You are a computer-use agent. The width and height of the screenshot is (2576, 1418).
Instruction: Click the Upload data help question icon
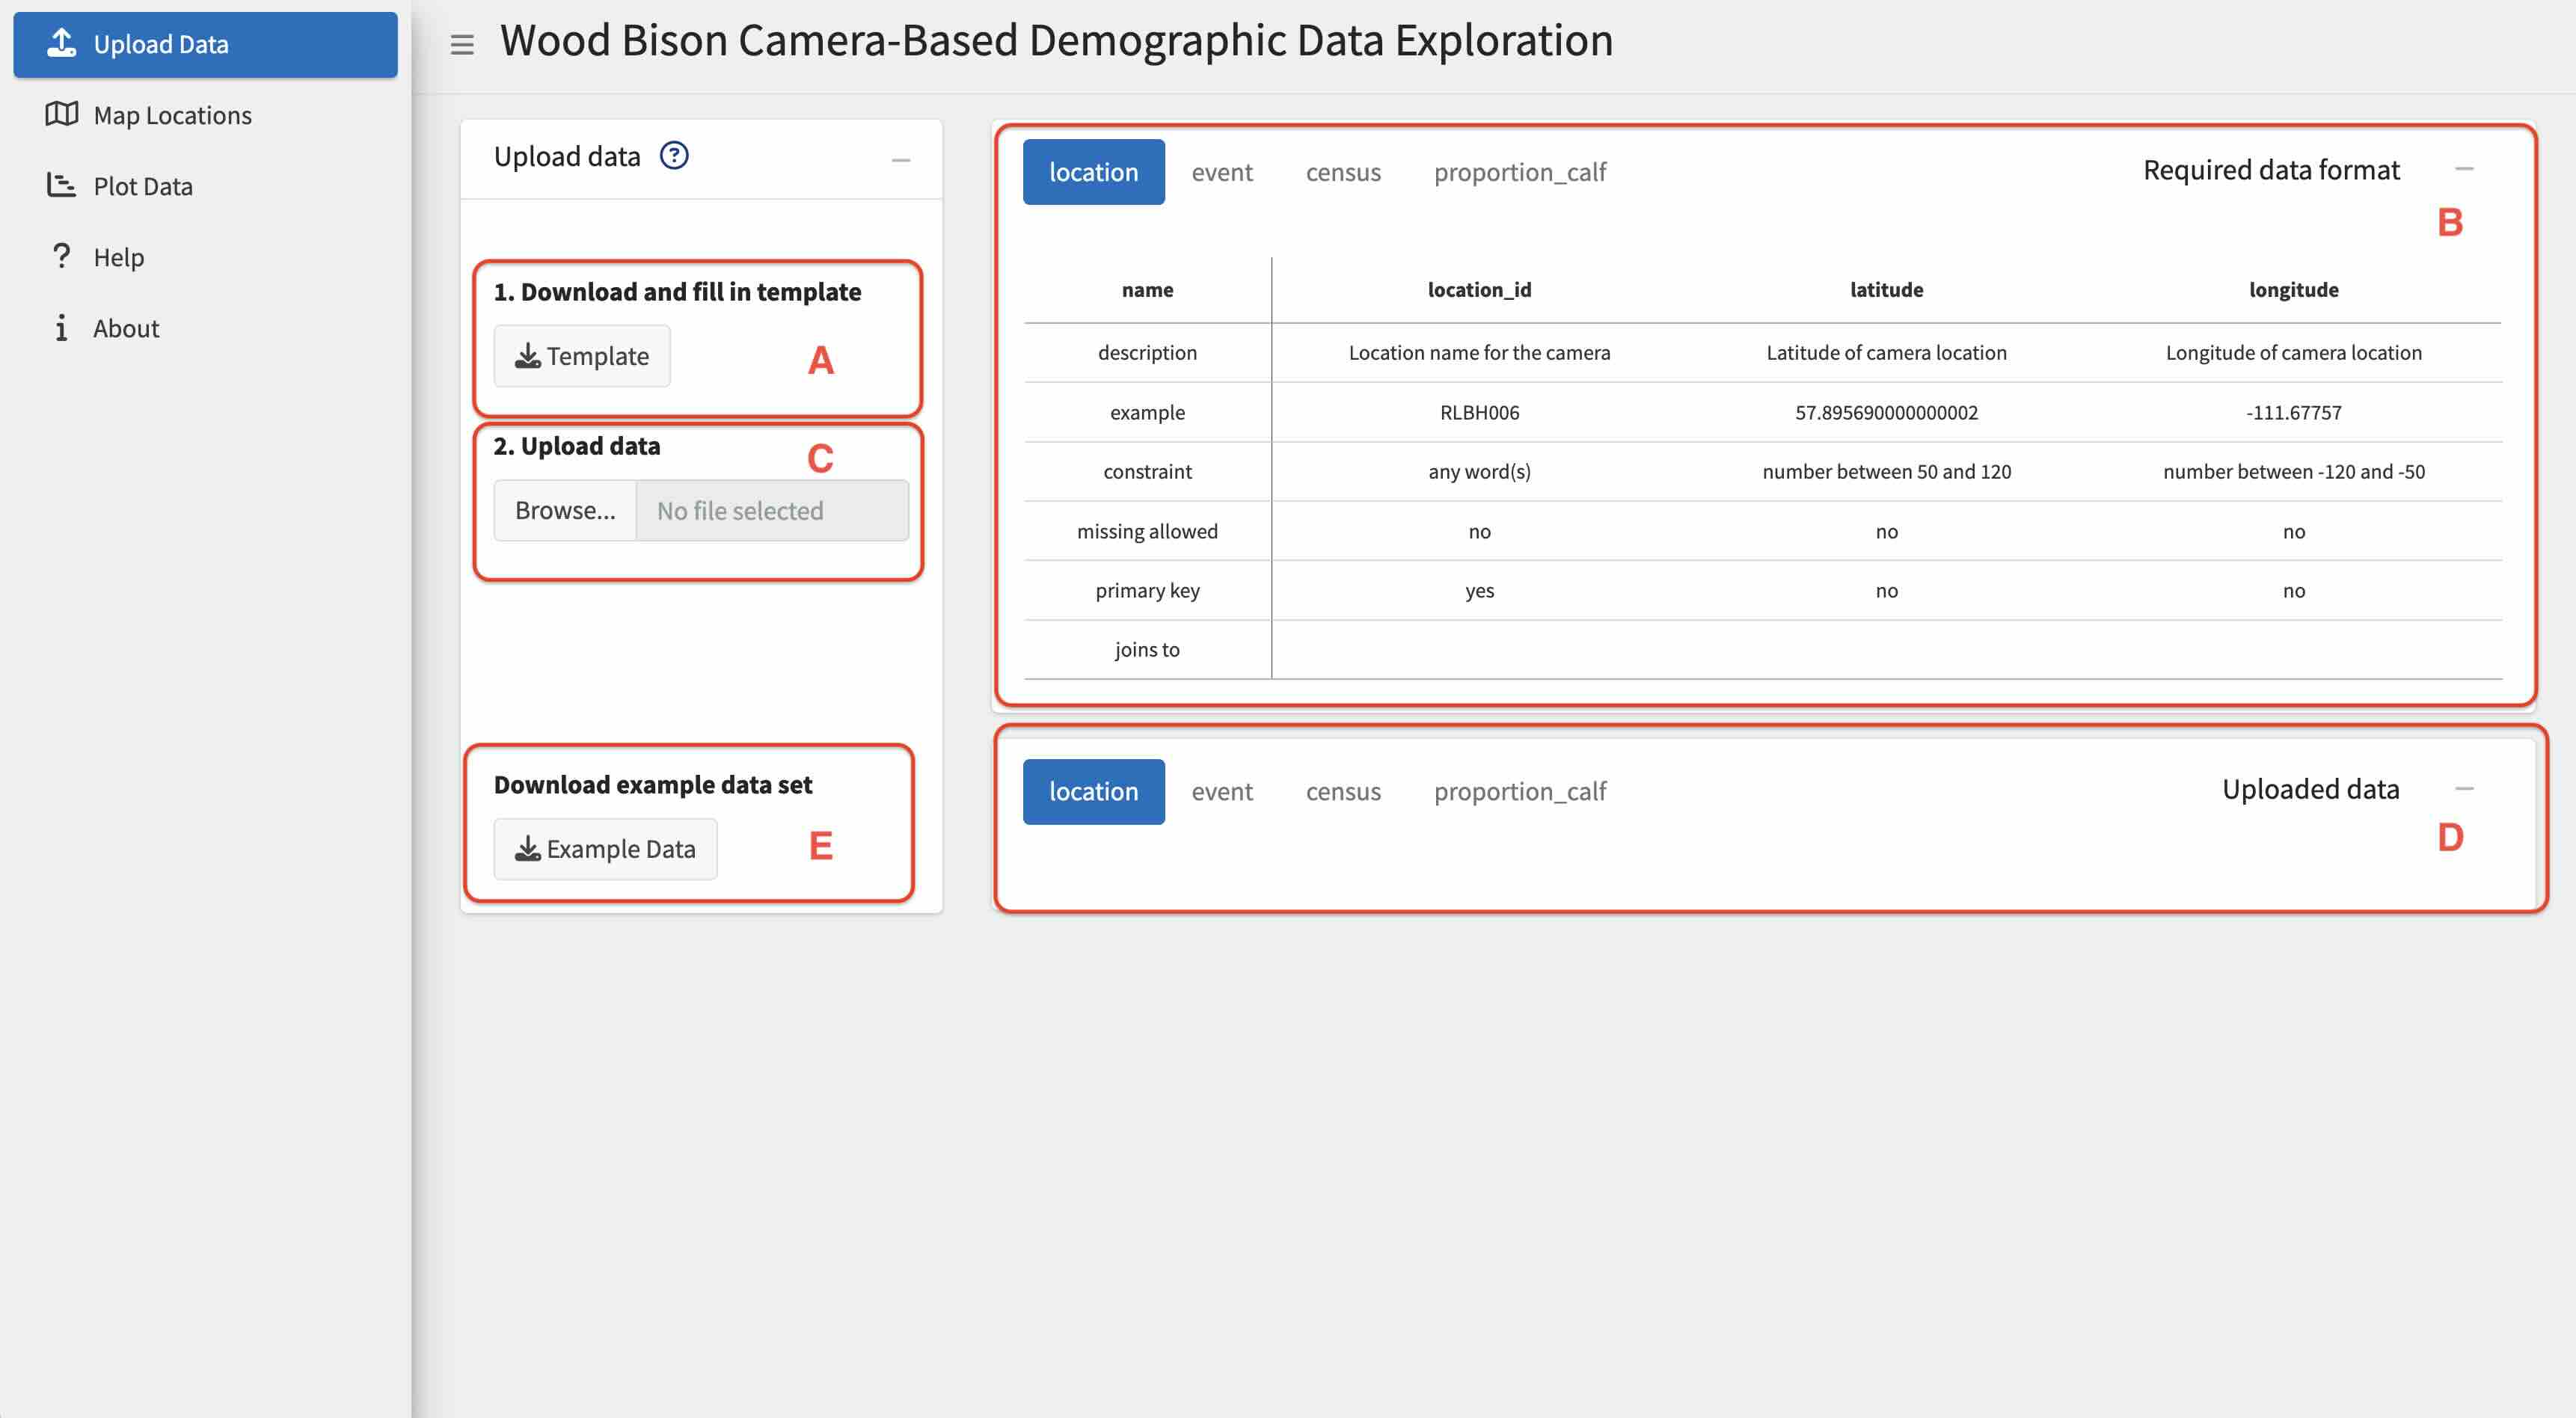click(x=674, y=156)
